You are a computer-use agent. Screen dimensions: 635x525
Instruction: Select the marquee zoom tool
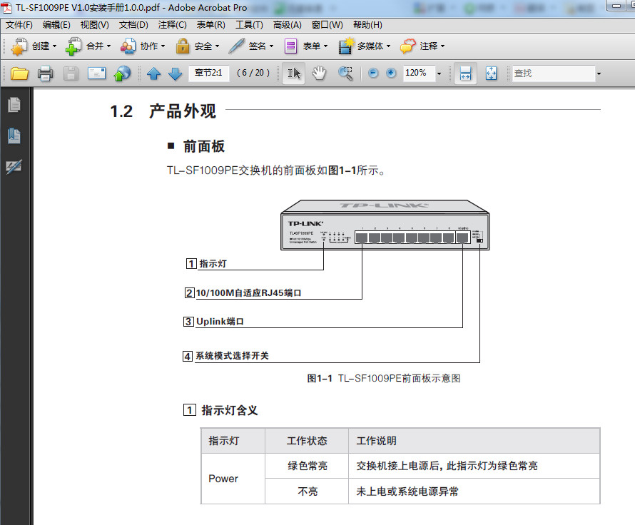345,73
